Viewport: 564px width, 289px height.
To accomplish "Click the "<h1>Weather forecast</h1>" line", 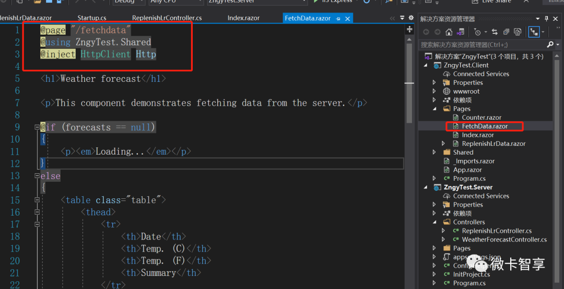I will [103, 79].
